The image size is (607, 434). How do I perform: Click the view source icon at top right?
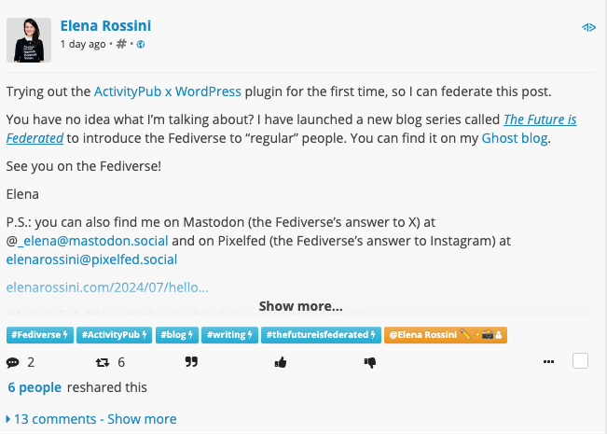[x=588, y=27]
